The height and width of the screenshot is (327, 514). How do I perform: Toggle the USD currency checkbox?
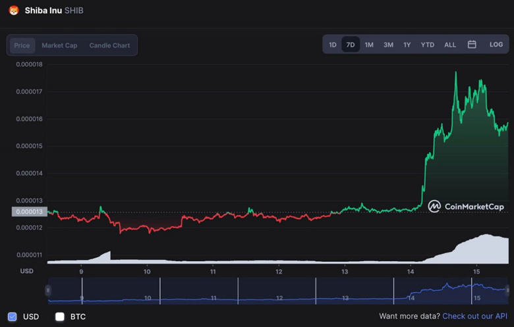click(x=13, y=316)
